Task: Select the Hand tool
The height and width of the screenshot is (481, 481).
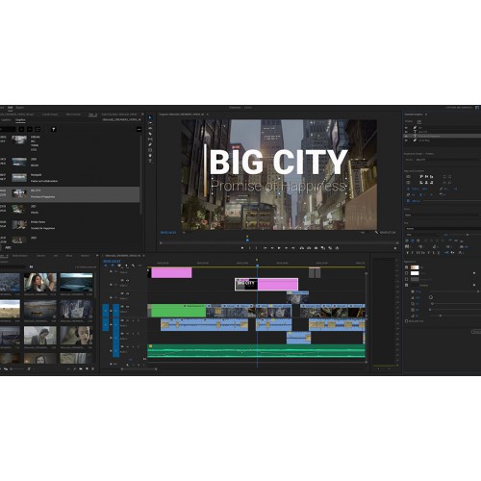Action: click(x=150, y=156)
